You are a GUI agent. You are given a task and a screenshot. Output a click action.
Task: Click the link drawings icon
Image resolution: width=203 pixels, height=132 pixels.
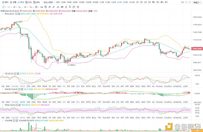click(x=50, y=7)
